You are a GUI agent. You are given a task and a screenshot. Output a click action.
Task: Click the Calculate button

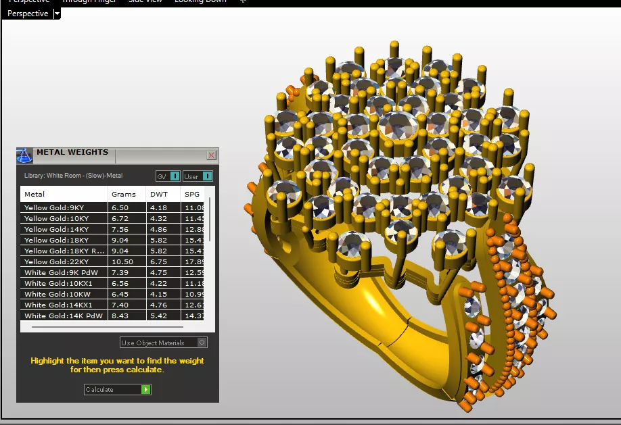point(117,389)
